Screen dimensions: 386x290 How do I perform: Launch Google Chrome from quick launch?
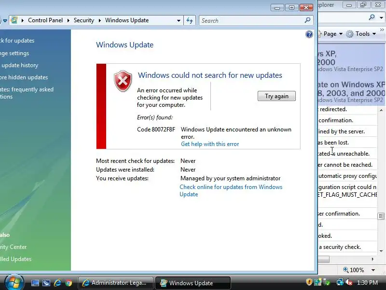(69, 283)
